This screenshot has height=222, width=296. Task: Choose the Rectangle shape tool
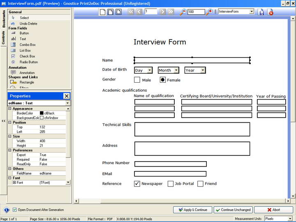point(27,82)
